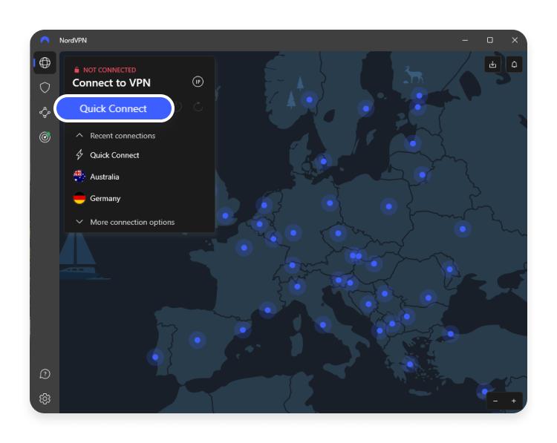The image size is (557, 443).
Task: Select the Denmark server pin on map
Action: 324,162
